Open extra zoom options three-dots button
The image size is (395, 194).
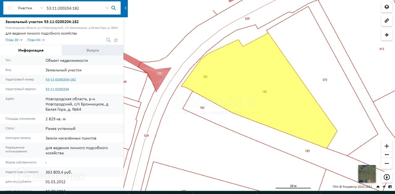pos(386,155)
